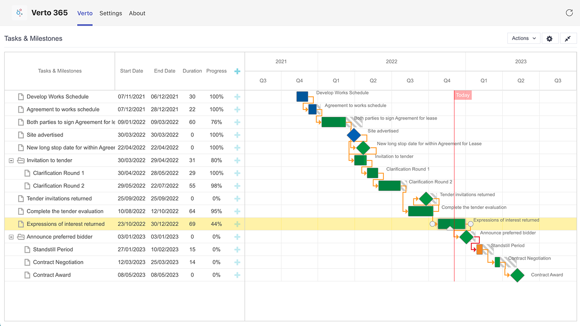Click the document icon beside Site advertised

(21, 135)
